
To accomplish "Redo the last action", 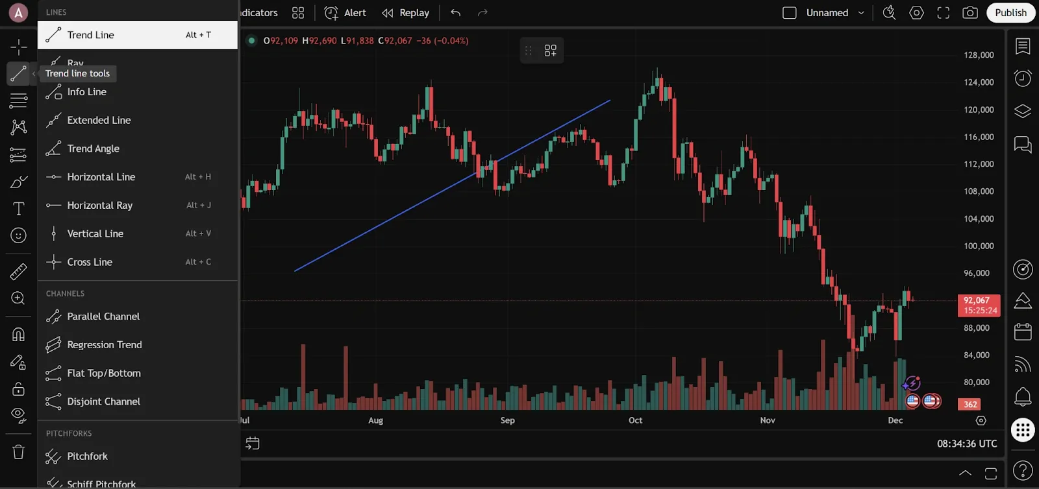I will (482, 13).
